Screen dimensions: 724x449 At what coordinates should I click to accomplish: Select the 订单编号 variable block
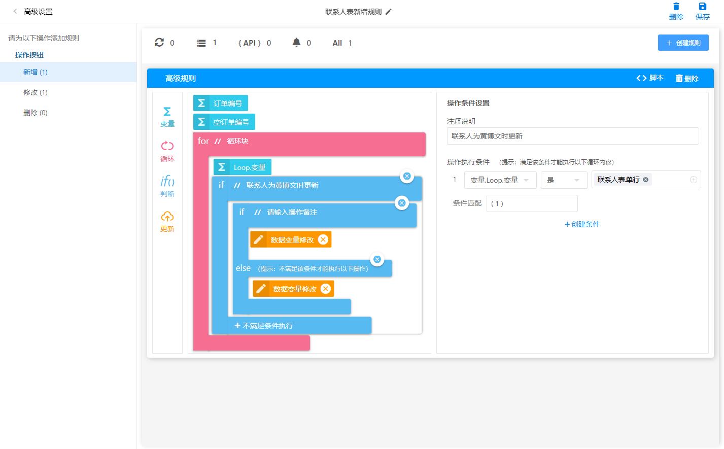pyautogui.click(x=221, y=103)
